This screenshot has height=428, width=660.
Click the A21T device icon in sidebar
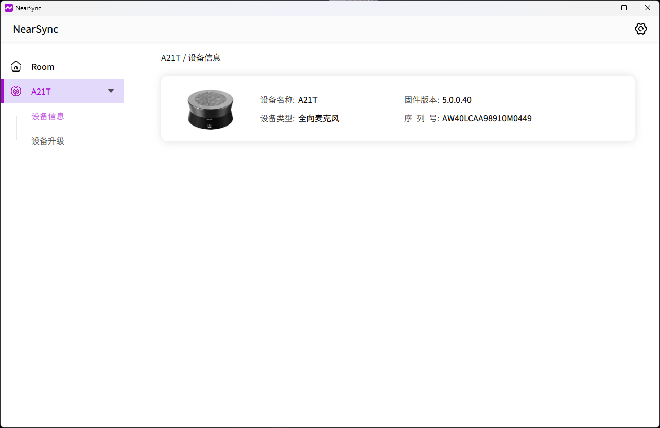pyautogui.click(x=16, y=92)
